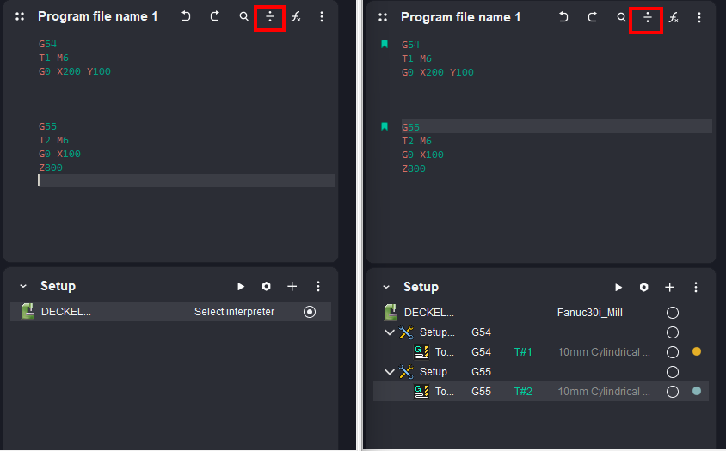
Task: Undo the last edit in the left editor
Action: (x=186, y=17)
